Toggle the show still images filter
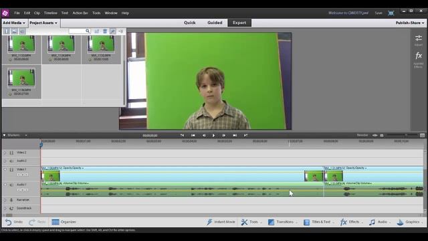This screenshot has width=428, height=241. click(15, 31)
